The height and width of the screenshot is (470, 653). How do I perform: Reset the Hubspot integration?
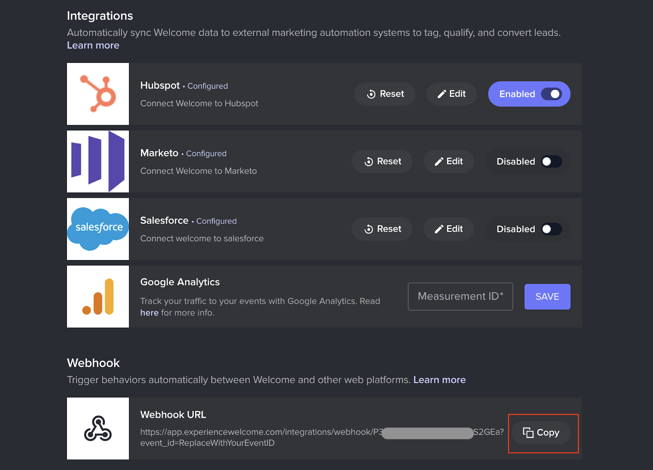385,94
